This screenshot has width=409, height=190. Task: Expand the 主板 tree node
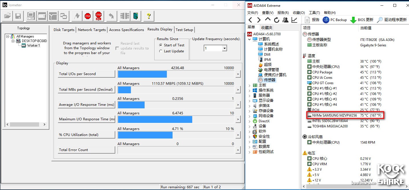coord(250,85)
